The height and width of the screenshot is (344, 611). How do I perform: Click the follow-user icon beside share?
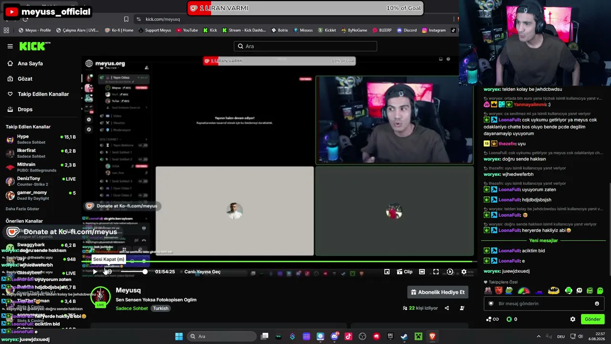coord(462,308)
